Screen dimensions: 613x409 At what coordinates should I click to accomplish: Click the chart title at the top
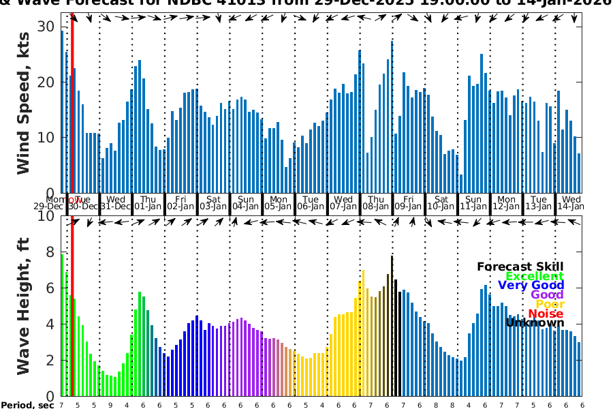(306, 3)
